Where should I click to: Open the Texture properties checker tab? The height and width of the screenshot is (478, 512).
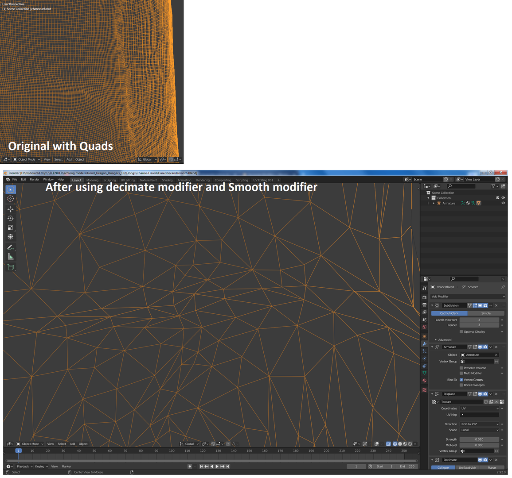(425, 390)
